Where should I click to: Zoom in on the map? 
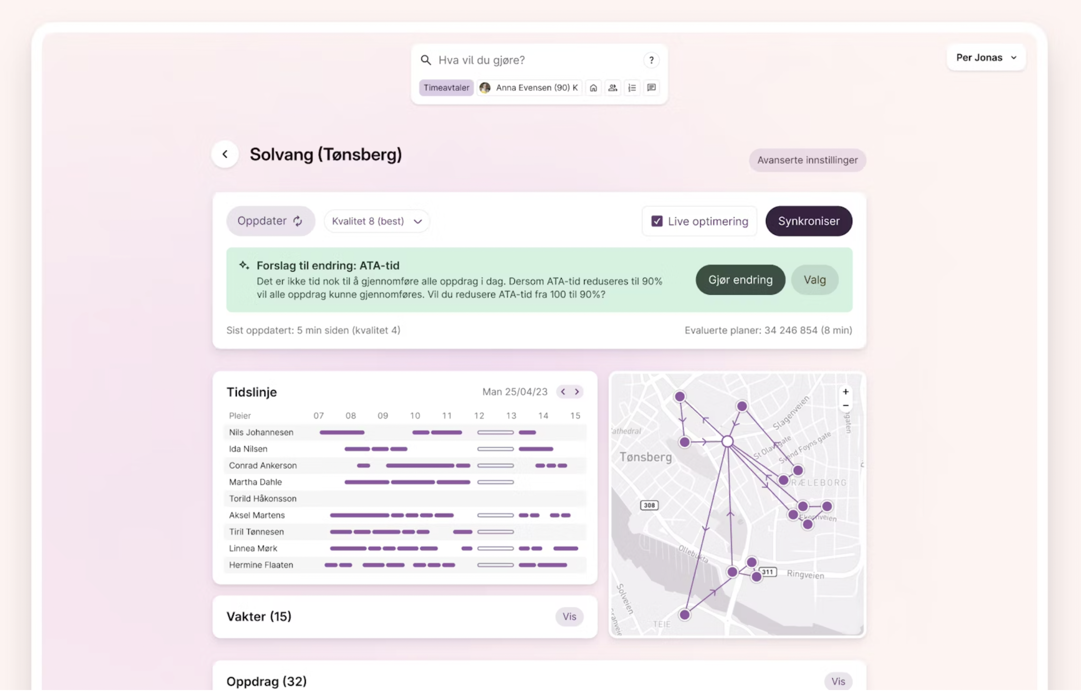845,392
